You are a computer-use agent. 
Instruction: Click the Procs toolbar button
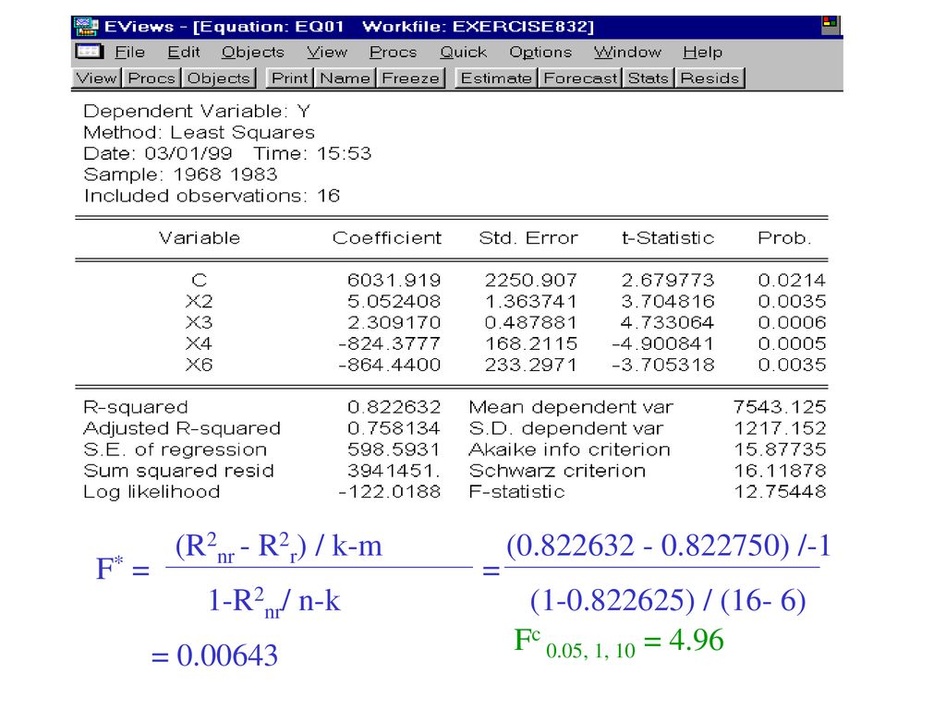(x=152, y=78)
